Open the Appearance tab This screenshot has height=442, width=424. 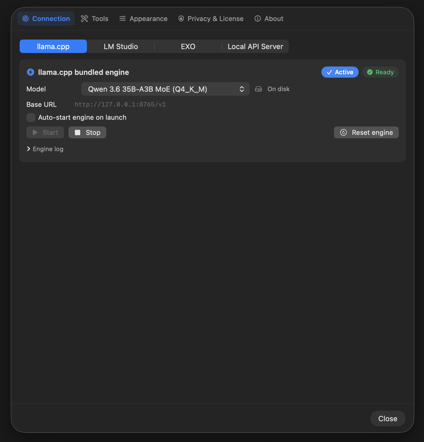(x=143, y=19)
